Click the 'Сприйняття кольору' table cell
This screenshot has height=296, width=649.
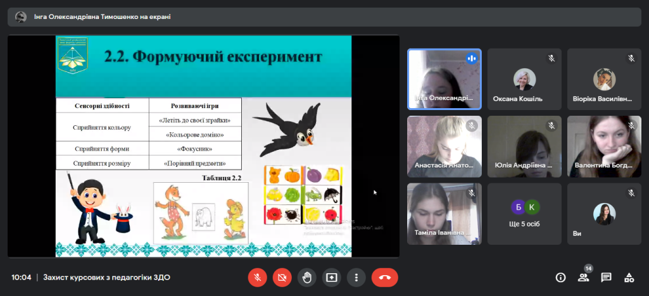click(x=102, y=127)
